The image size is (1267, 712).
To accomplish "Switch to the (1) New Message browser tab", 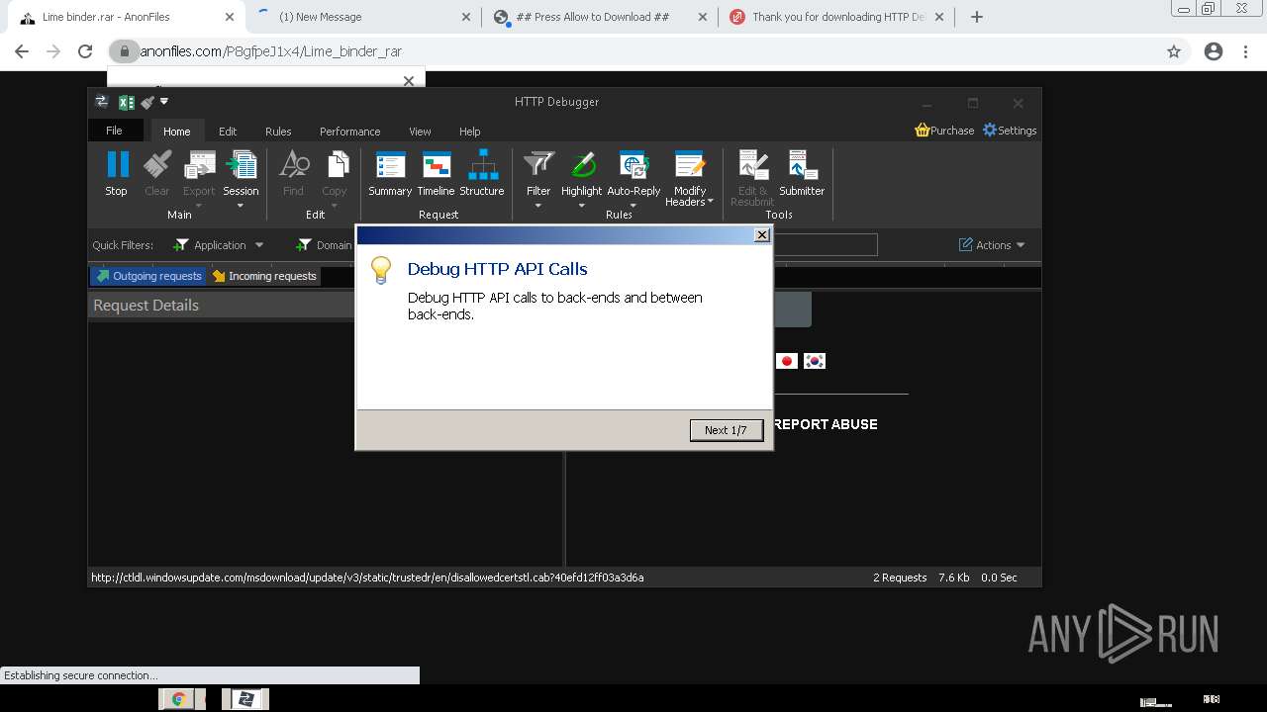I will 362,17.
